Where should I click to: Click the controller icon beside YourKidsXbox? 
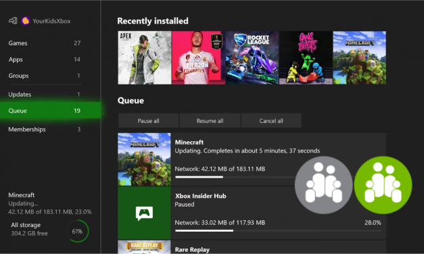coord(13,21)
